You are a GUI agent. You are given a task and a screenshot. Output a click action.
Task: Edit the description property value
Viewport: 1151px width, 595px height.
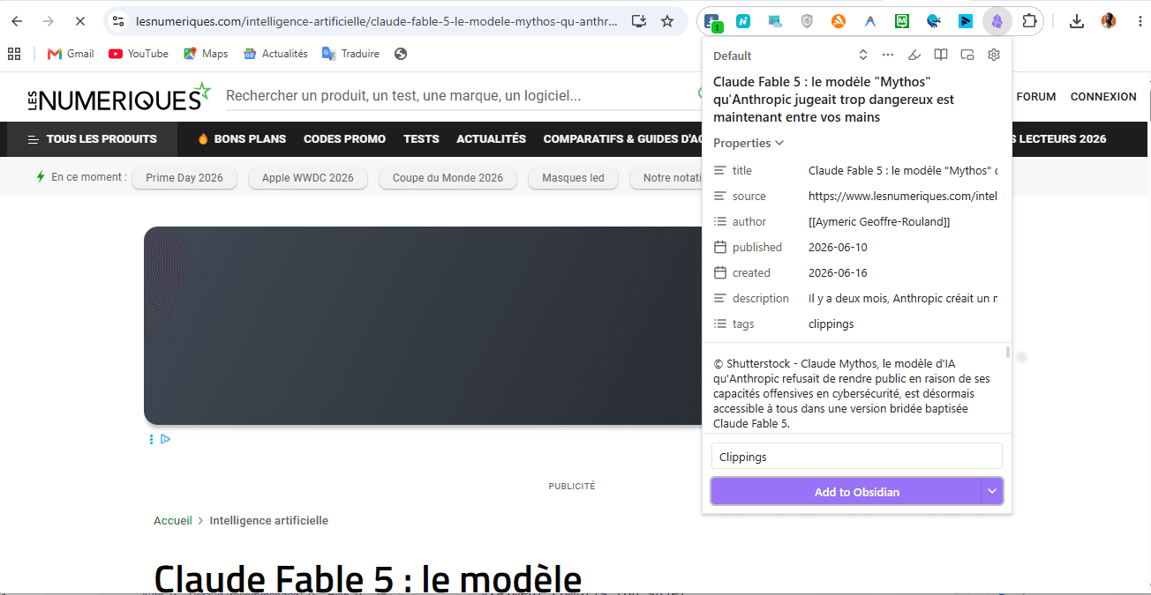pos(903,298)
